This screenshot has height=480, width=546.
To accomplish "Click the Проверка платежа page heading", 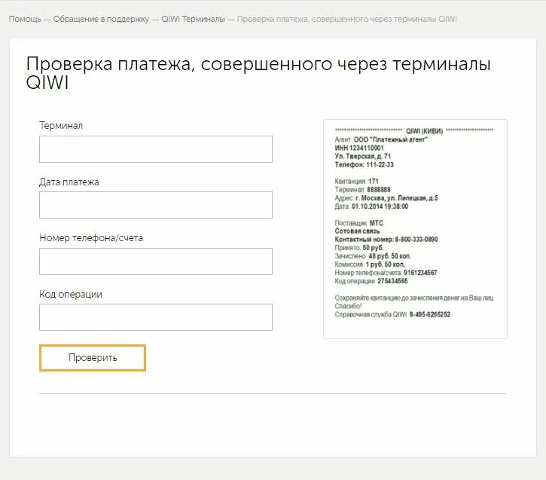I will pyautogui.click(x=258, y=72).
